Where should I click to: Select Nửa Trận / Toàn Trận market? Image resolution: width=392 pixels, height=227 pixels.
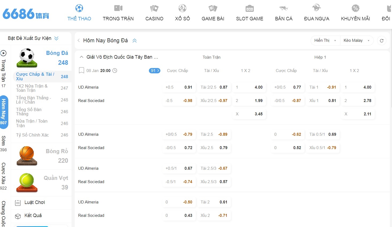pyautogui.click(x=42, y=123)
